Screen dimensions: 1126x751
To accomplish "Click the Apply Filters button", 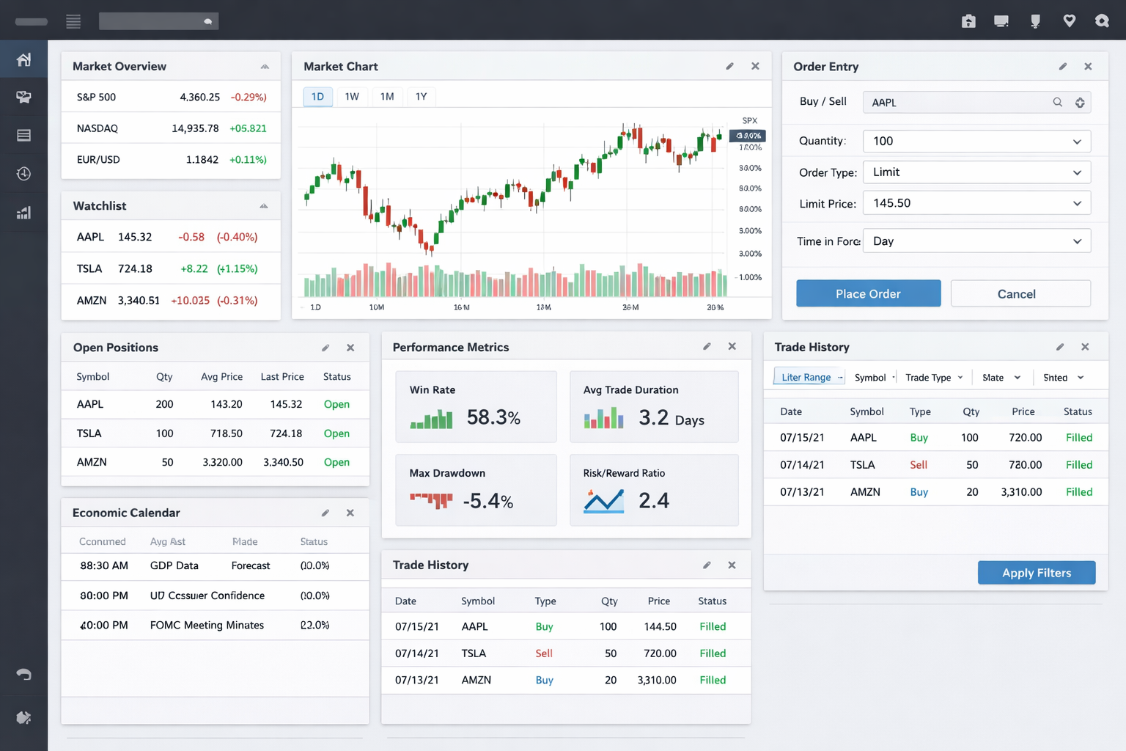I will click(1036, 573).
